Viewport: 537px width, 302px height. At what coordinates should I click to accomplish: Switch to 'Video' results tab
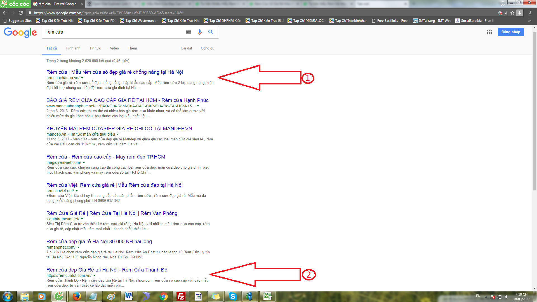tap(114, 48)
